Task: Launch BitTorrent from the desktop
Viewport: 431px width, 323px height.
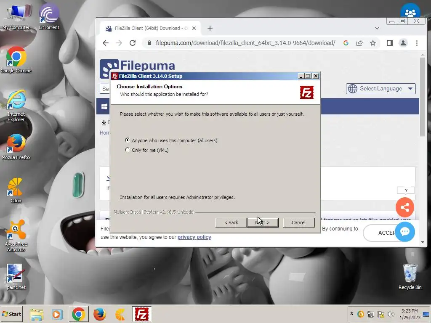Action: tap(49, 17)
